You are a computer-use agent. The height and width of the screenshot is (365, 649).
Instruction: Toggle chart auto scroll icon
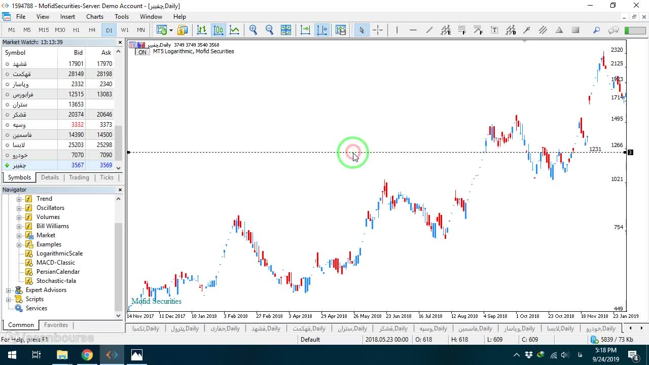coord(305,30)
